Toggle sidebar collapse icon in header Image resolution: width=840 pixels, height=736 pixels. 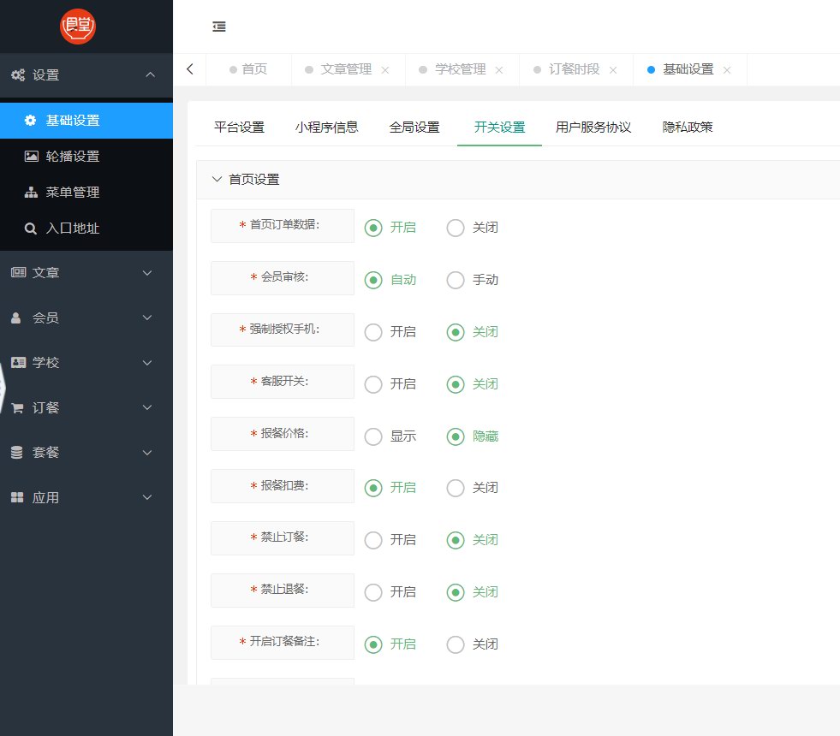tap(219, 27)
